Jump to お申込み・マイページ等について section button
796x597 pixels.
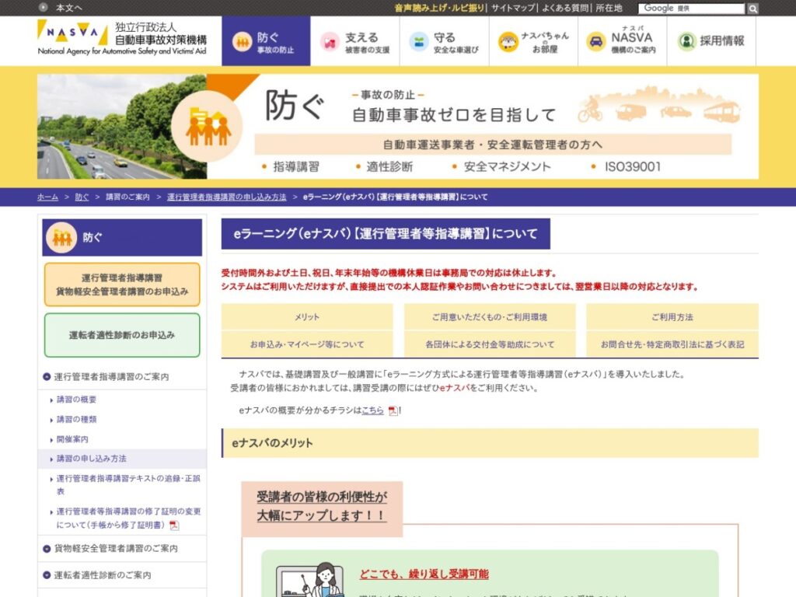pos(307,344)
